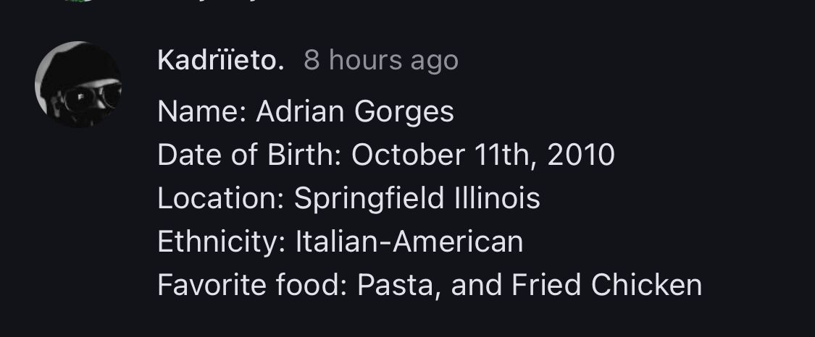The height and width of the screenshot is (337, 815).
Task: Click the "Italian-American" text
Action: pyautogui.click(x=409, y=242)
